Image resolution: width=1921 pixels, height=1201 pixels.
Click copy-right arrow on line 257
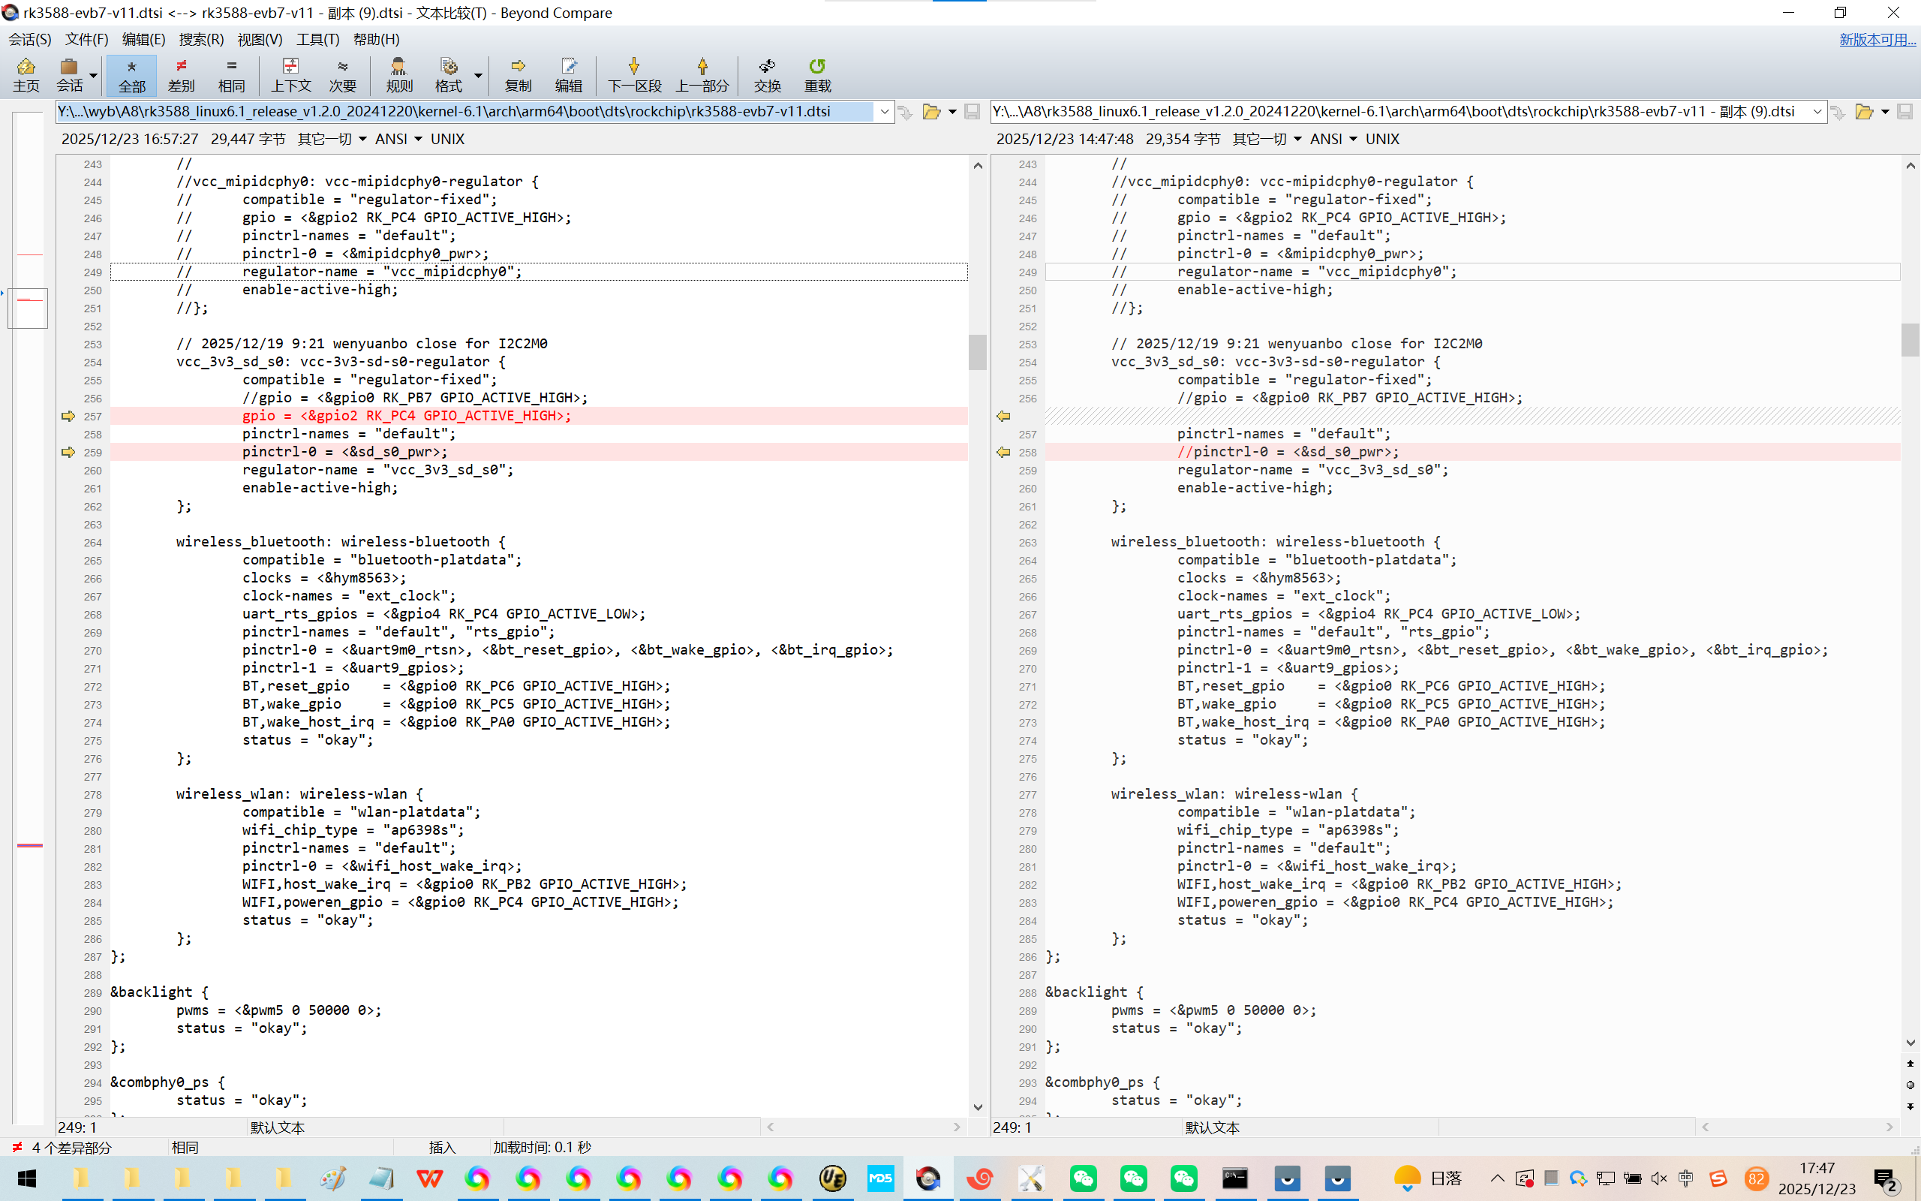(68, 416)
